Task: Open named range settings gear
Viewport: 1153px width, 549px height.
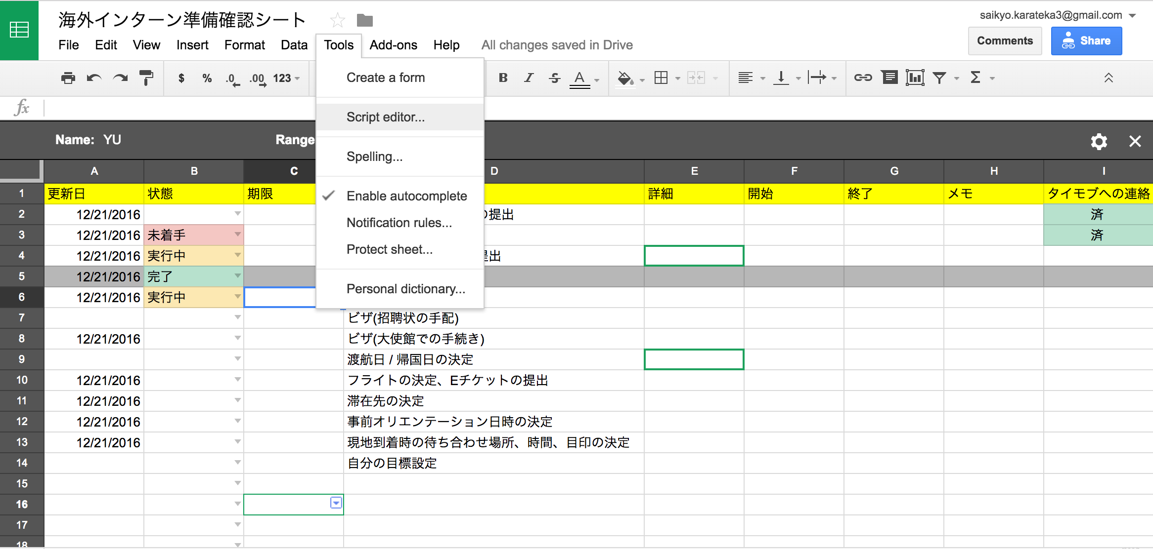Action: click(x=1099, y=142)
